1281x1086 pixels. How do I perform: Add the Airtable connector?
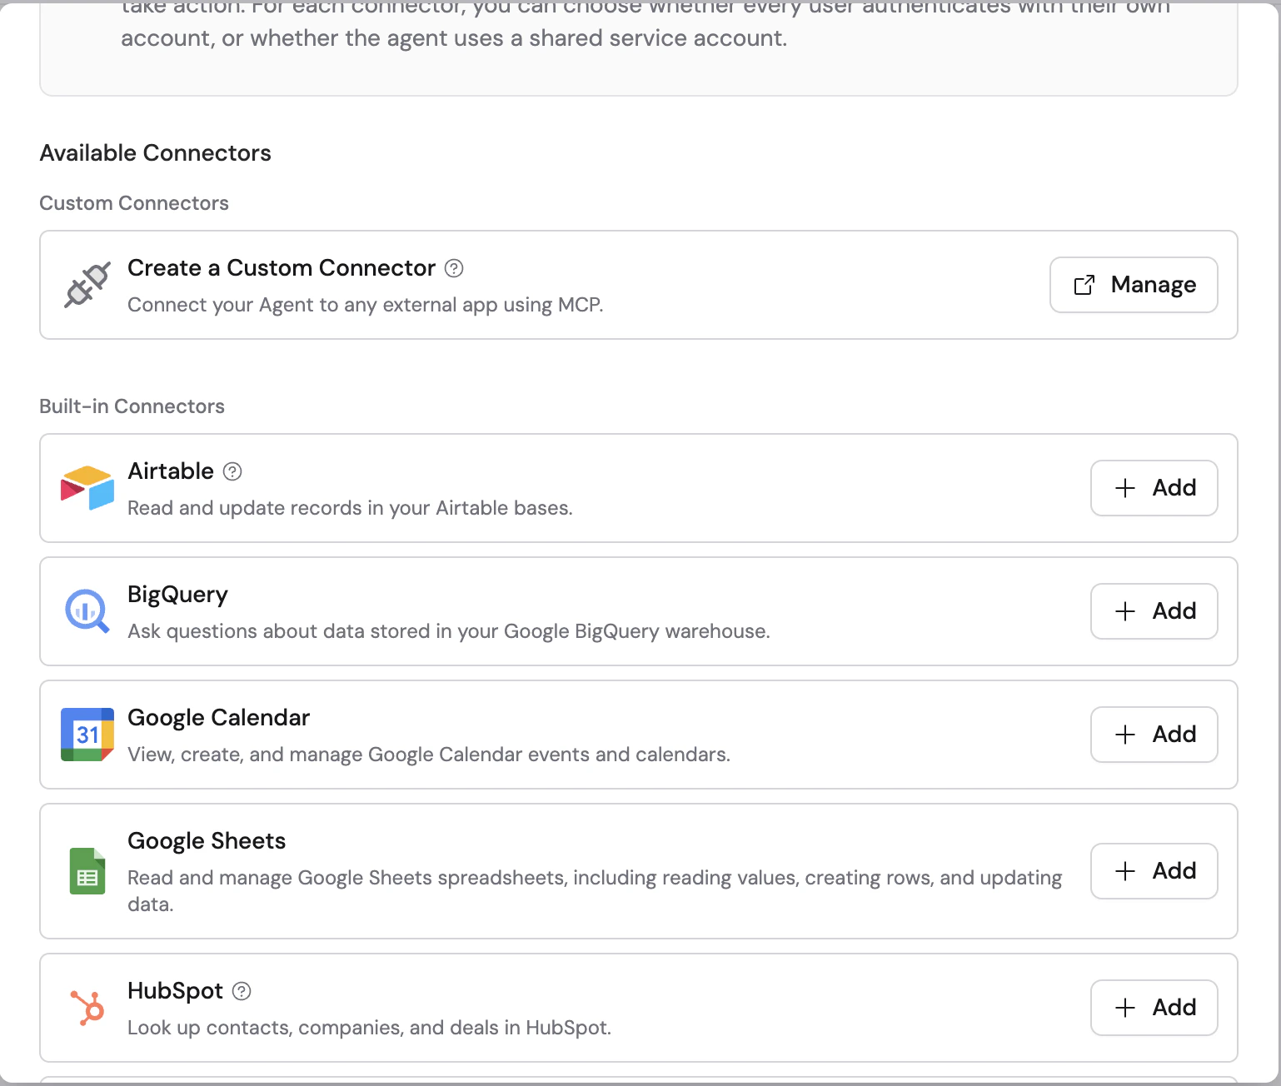[x=1154, y=488]
